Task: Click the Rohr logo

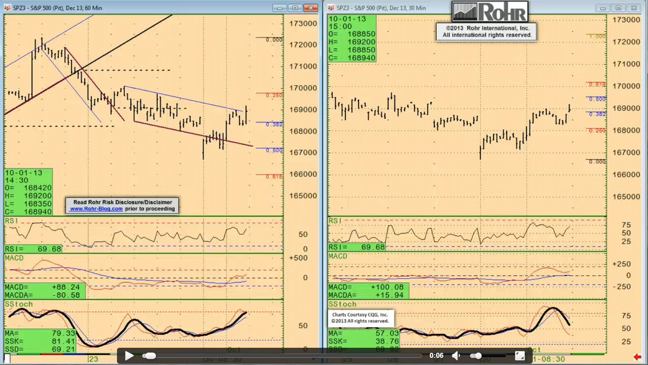Action: point(490,12)
